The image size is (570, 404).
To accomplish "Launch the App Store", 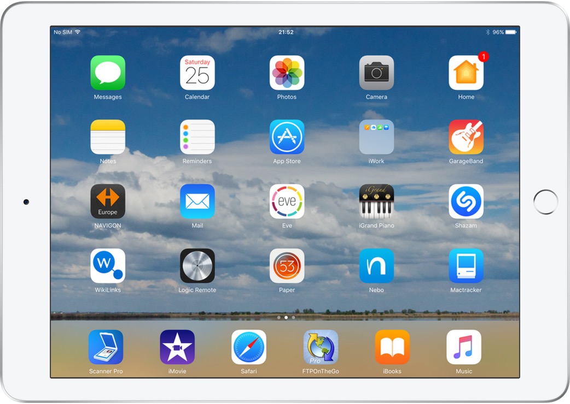I will click(x=287, y=137).
